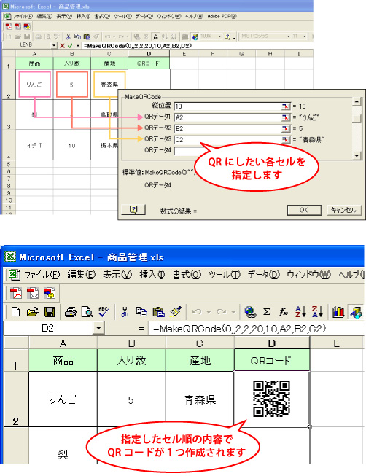Select column D header in lower window
366x476 pixels.
[x=272, y=343]
